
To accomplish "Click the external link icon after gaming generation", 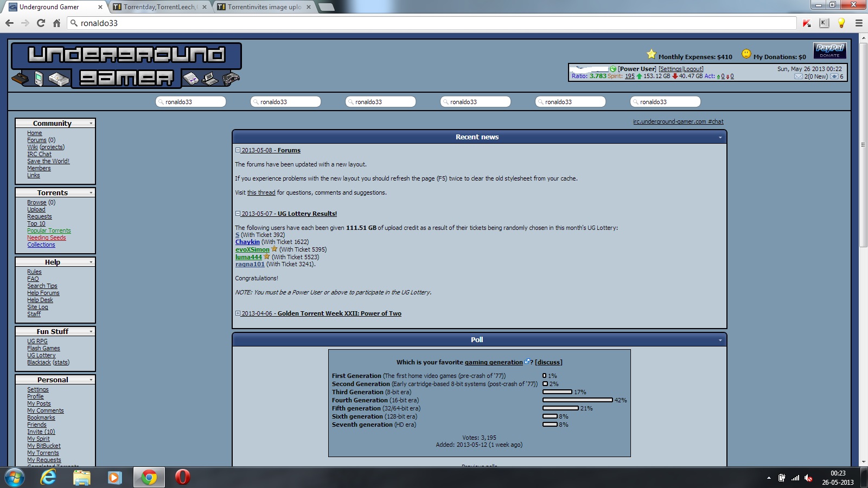I will point(527,362).
